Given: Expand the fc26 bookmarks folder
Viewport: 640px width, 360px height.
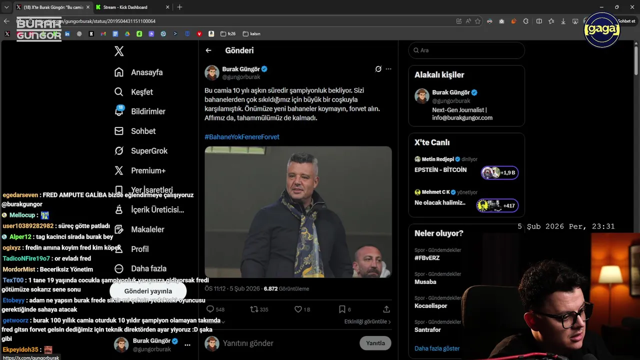Looking at the screenshot, I should click(227, 34).
